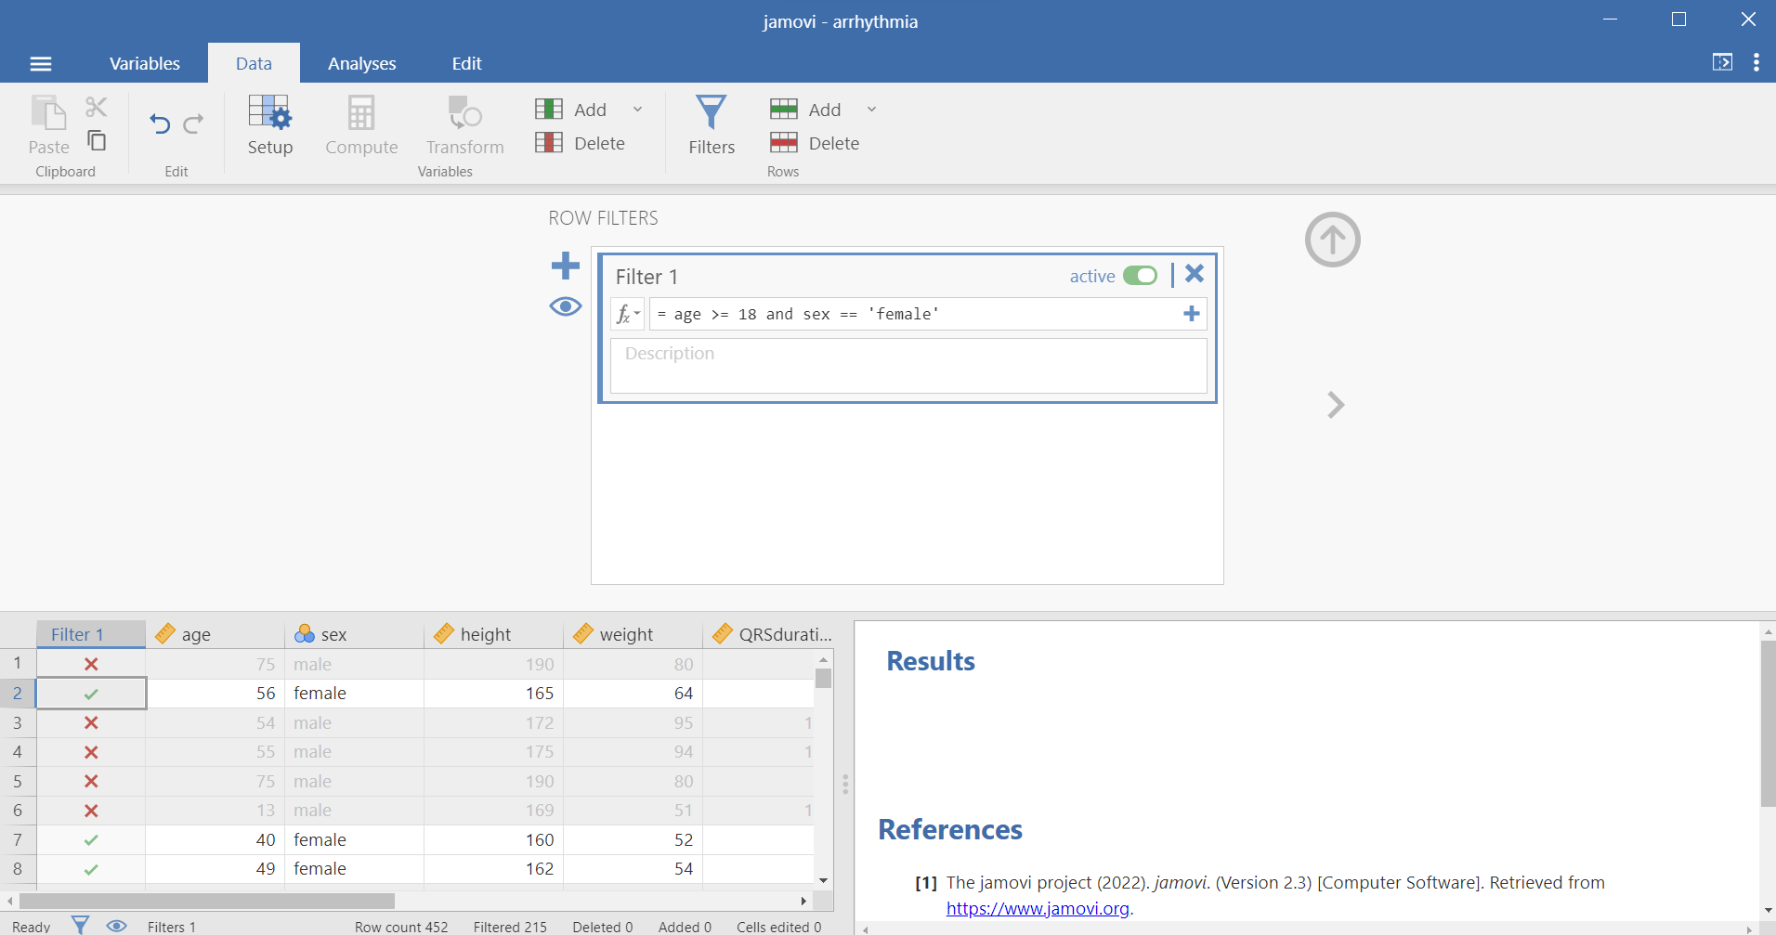Click the filter Description text field
The image size is (1776, 935).
pos(908,366)
